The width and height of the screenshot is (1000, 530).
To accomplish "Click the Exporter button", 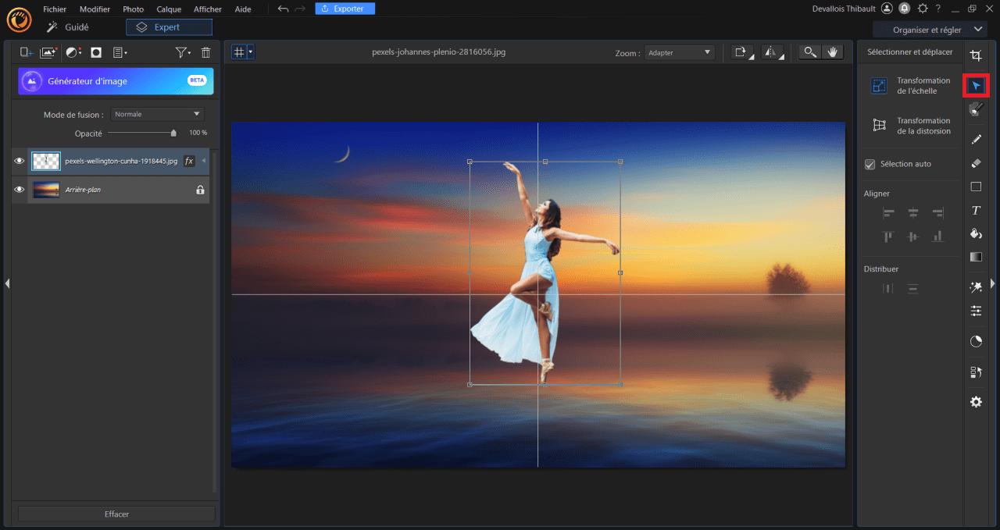I will point(345,9).
